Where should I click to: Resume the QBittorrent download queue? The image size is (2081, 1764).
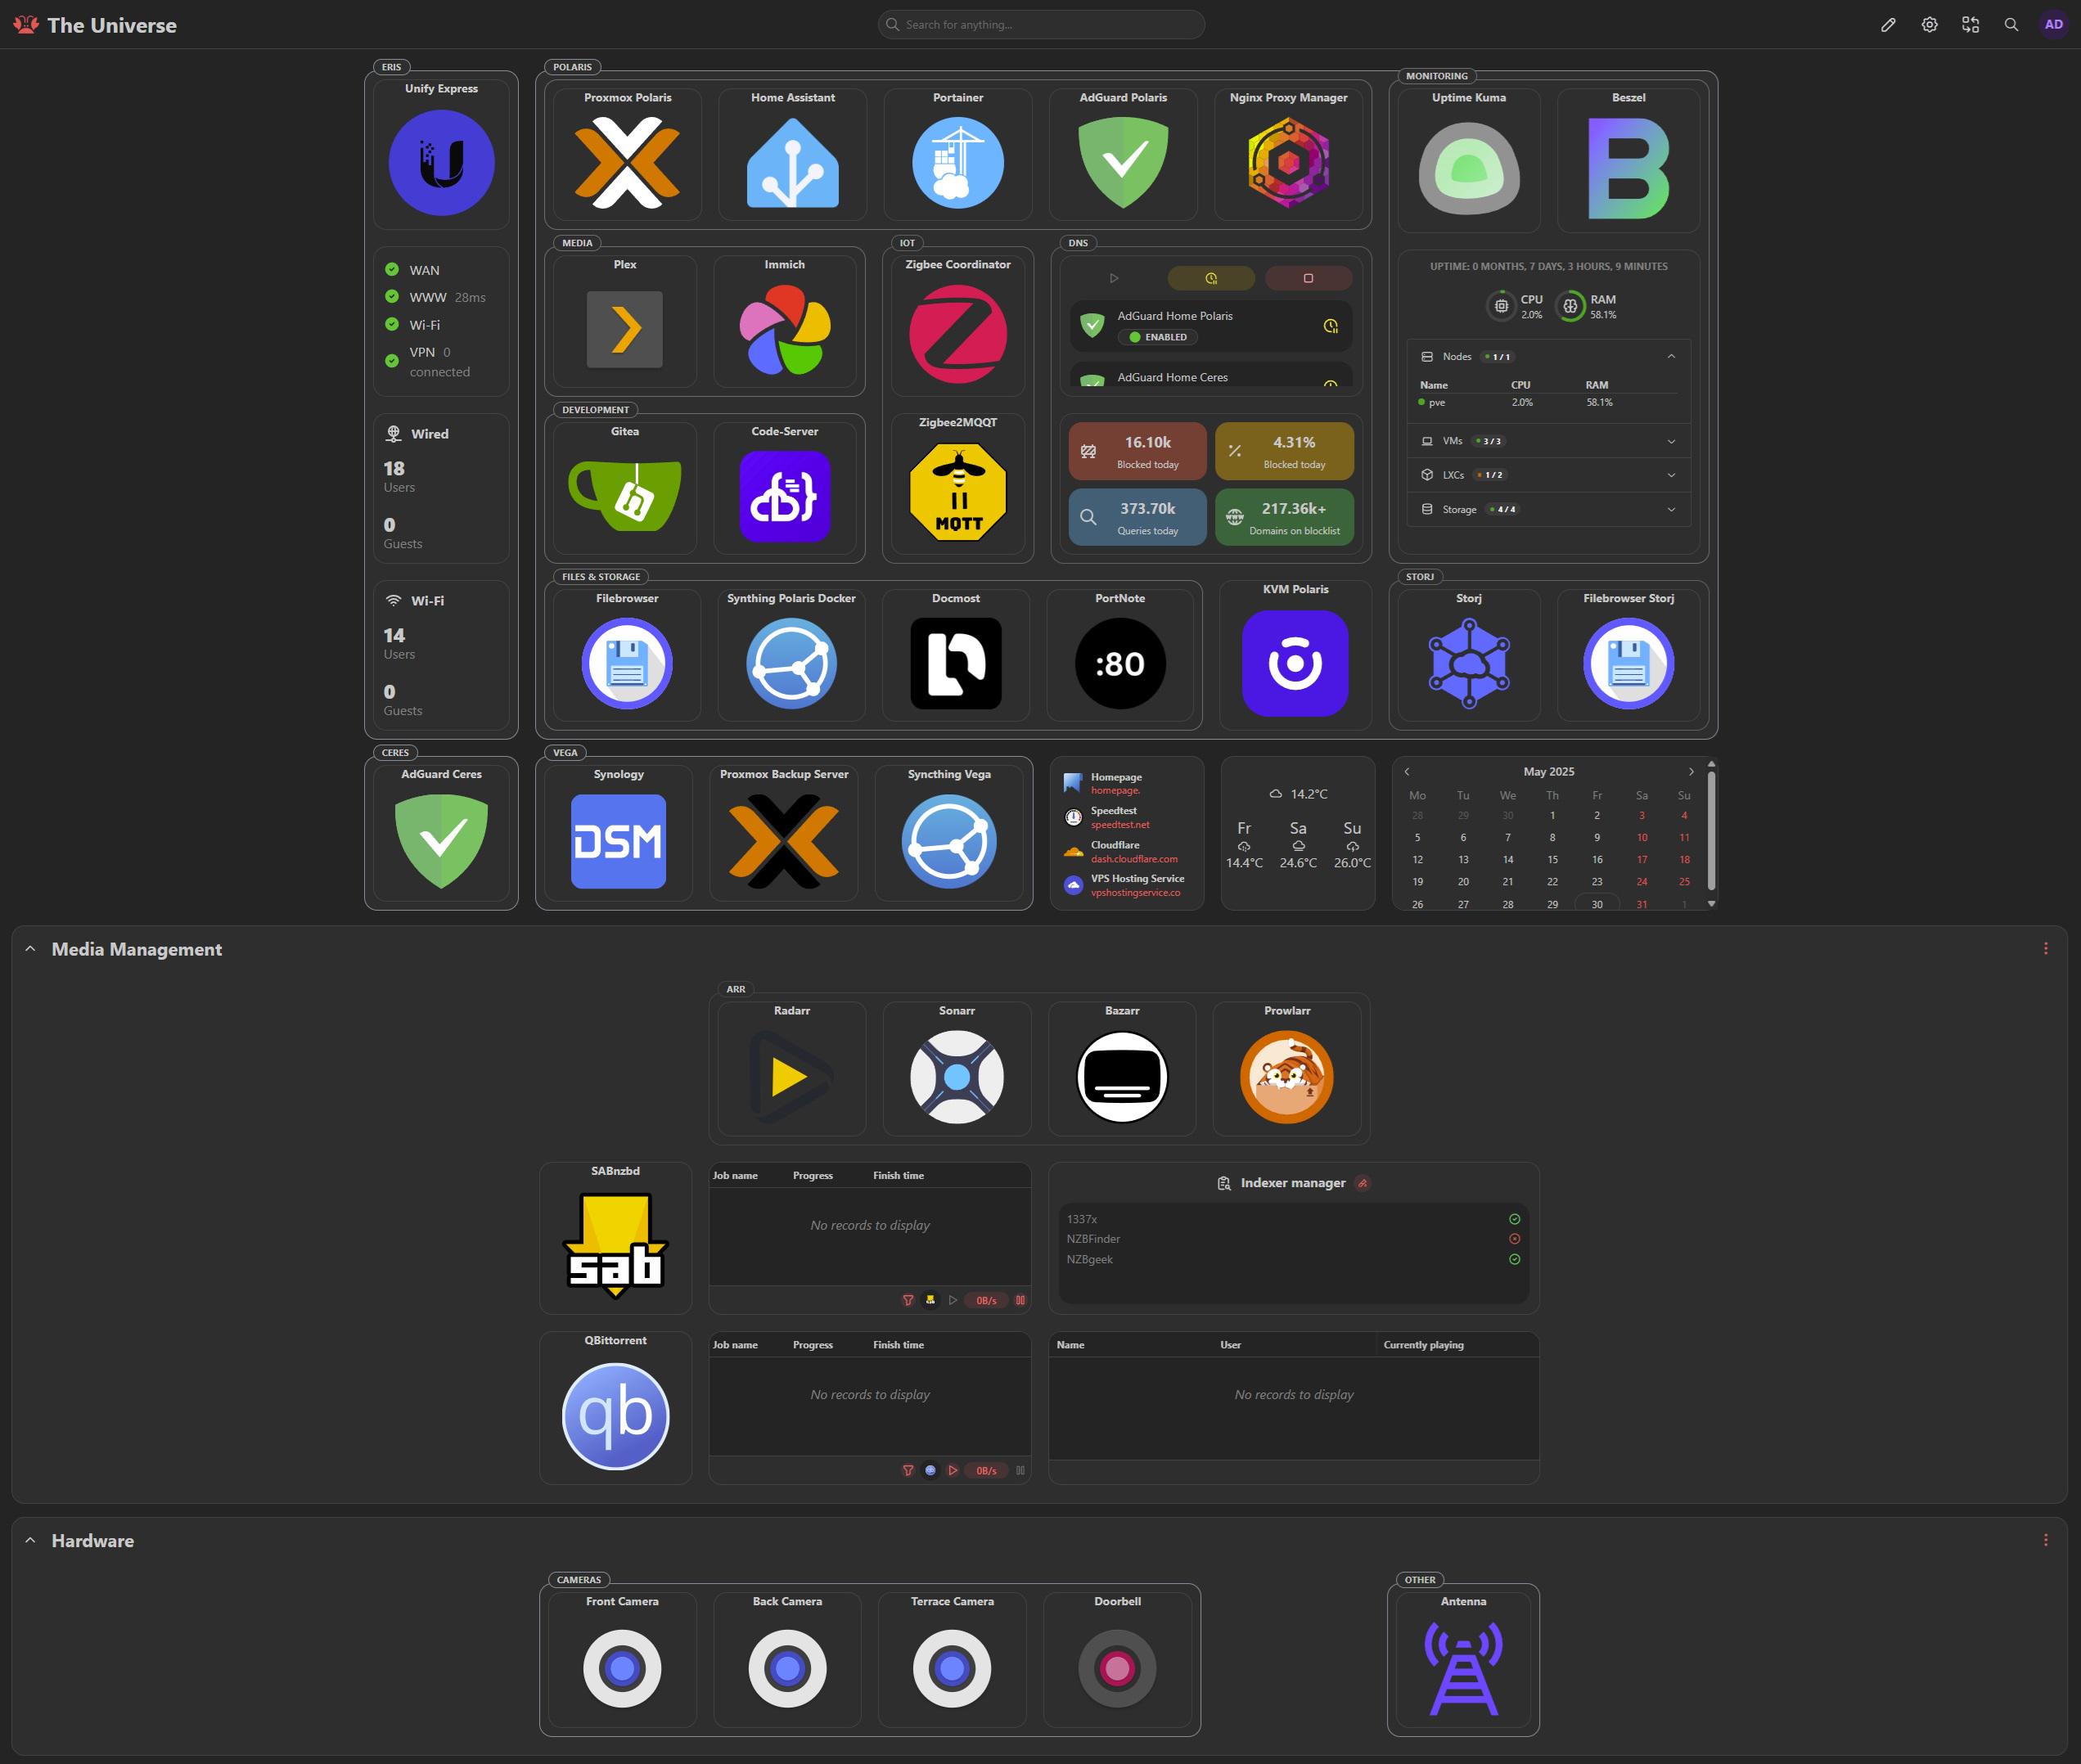click(x=952, y=1470)
